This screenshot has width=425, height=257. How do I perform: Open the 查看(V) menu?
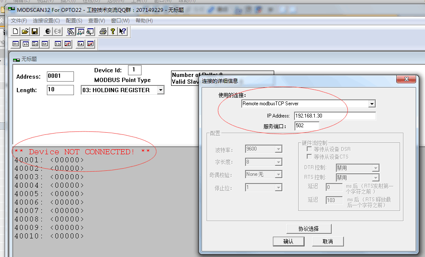(x=97, y=21)
